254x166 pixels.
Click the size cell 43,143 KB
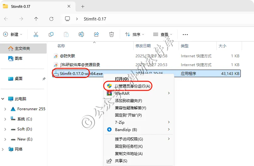[x=230, y=73]
